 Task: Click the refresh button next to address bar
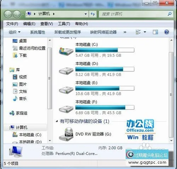click(93, 14)
